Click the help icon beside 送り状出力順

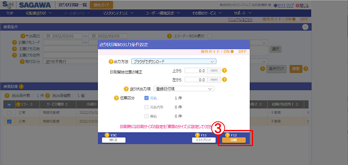(127, 89)
